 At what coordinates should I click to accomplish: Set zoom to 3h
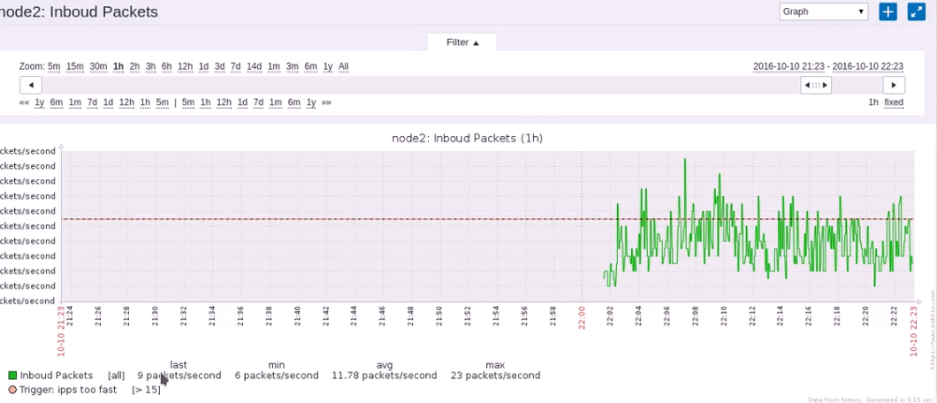pos(150,66)
